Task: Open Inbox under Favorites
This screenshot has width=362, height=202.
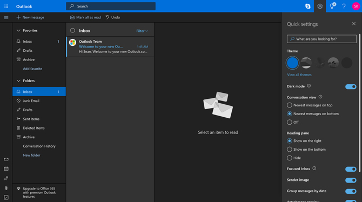Action: (x=39, y=42)
